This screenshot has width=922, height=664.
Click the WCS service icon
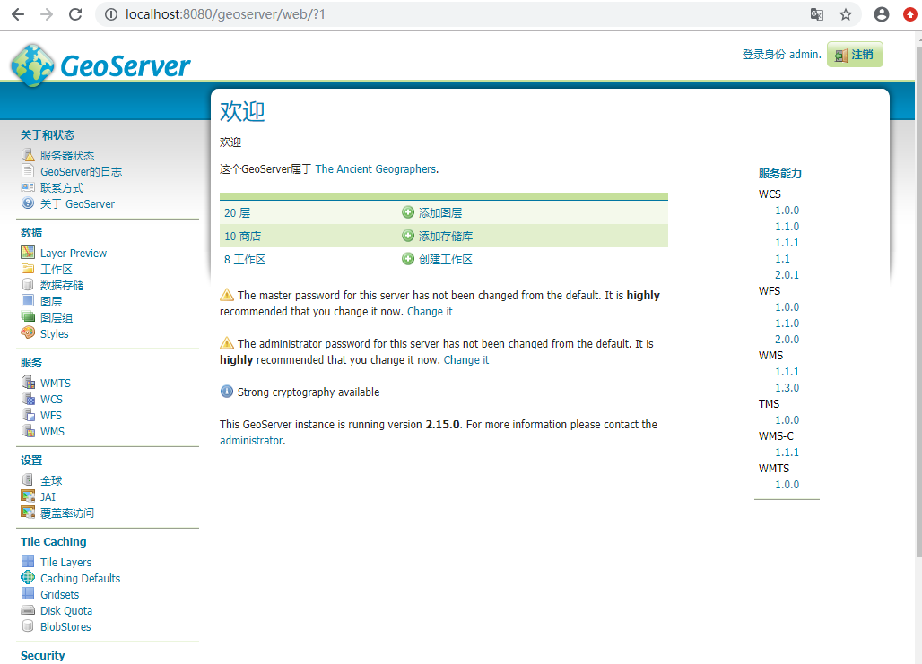coord(28,399)
